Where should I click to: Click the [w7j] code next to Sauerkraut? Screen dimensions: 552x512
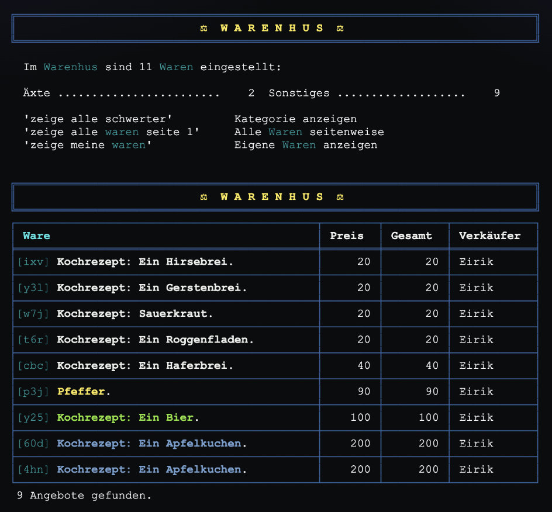33,314
